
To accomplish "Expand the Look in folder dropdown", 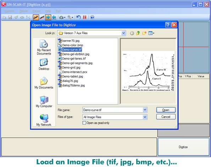I will coord(123,33).
